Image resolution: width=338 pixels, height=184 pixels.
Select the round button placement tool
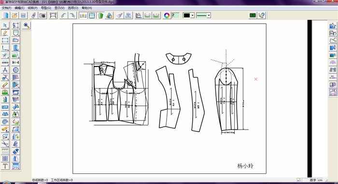point(15,70)
